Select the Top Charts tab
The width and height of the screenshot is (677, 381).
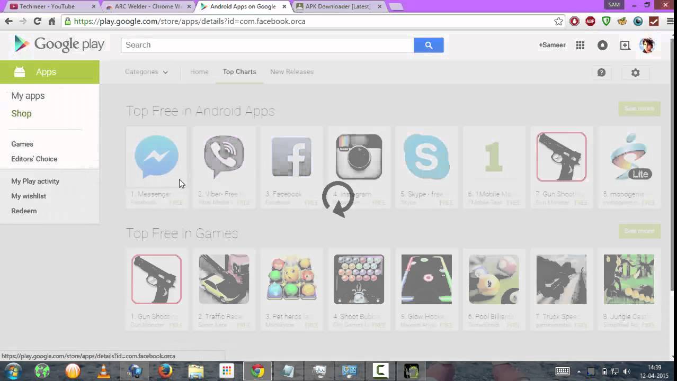[x=239, y=72]
